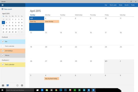Select day 21 in the main month grid
Screen dimensions: 138x92
(67, 52)
